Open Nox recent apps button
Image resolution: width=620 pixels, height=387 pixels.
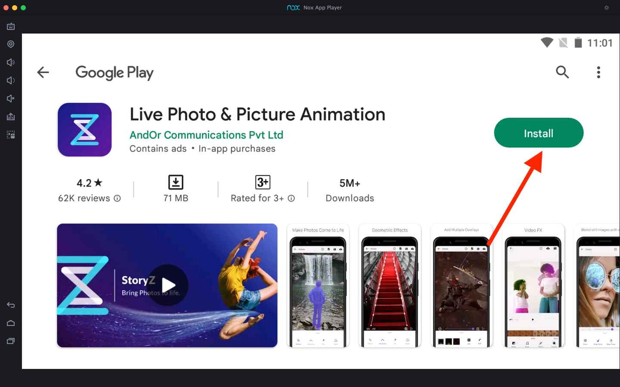click(x=11, y=341)
